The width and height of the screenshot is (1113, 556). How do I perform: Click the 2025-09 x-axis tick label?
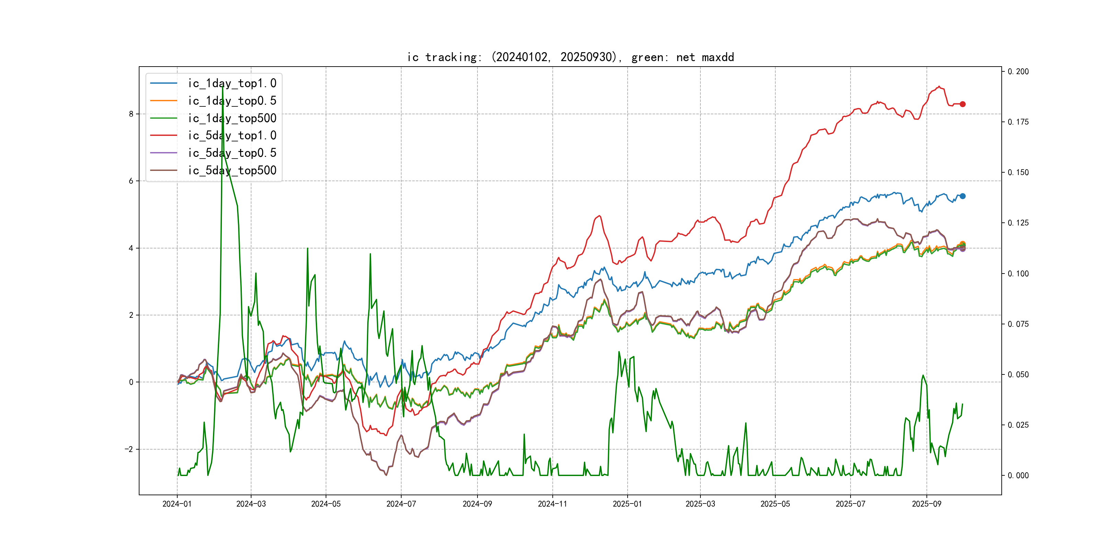click(926, 504)
